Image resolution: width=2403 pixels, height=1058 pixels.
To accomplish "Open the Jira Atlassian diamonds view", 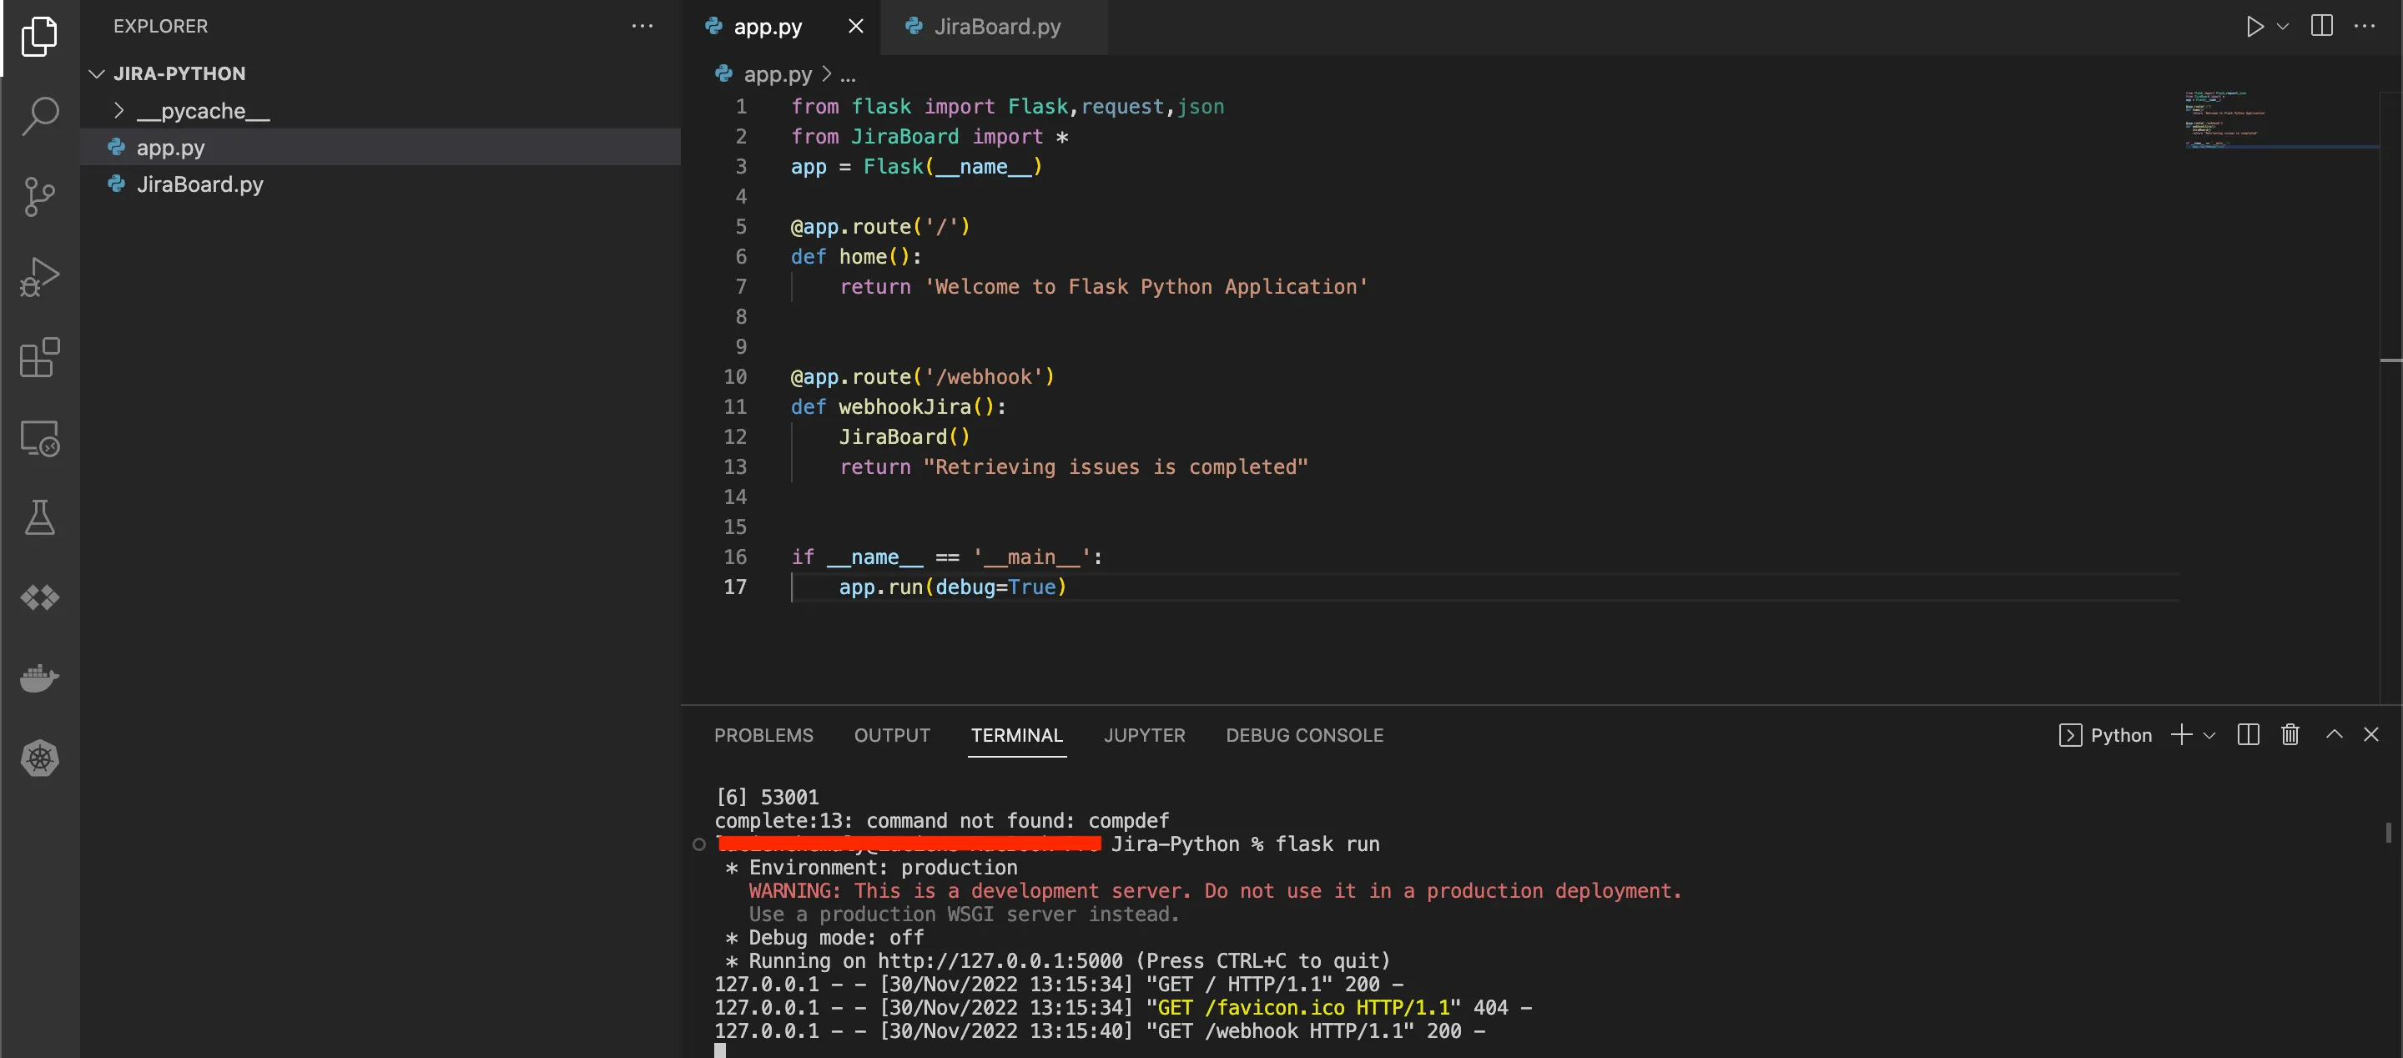I will click(39, 598).
